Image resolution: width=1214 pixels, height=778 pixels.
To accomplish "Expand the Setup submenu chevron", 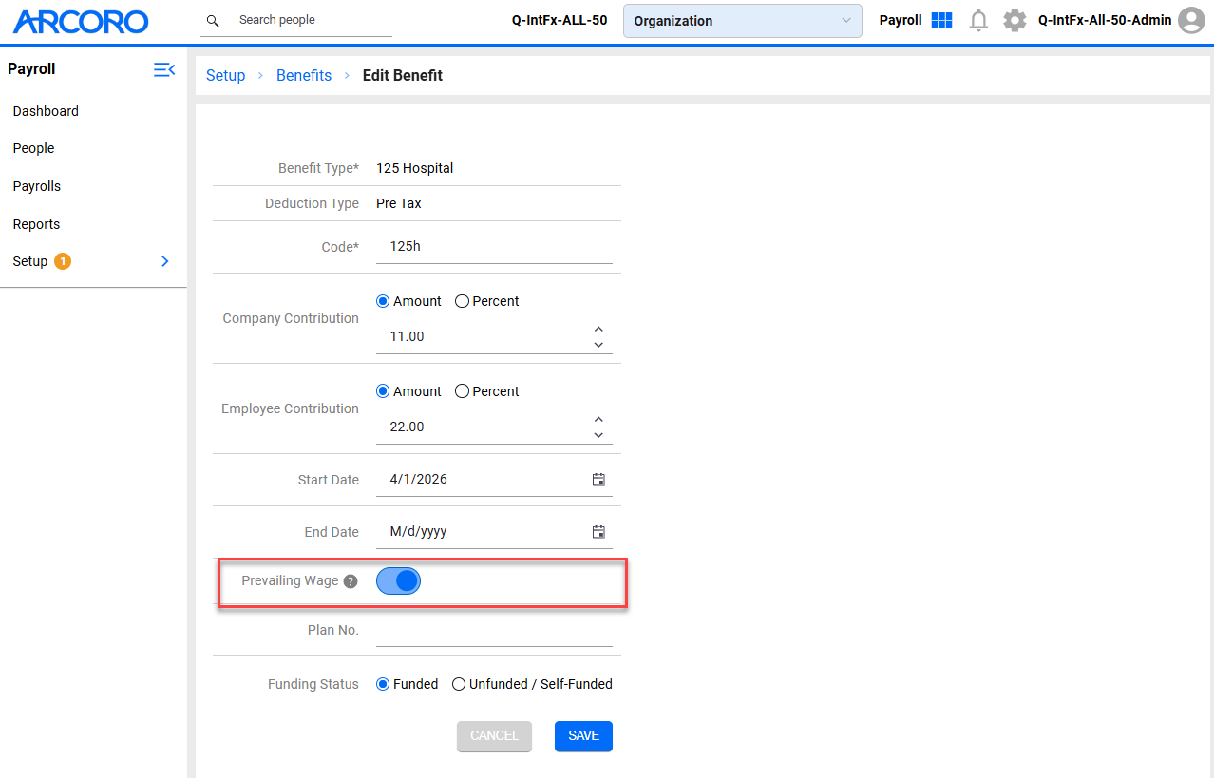I will tap(165, 261).
